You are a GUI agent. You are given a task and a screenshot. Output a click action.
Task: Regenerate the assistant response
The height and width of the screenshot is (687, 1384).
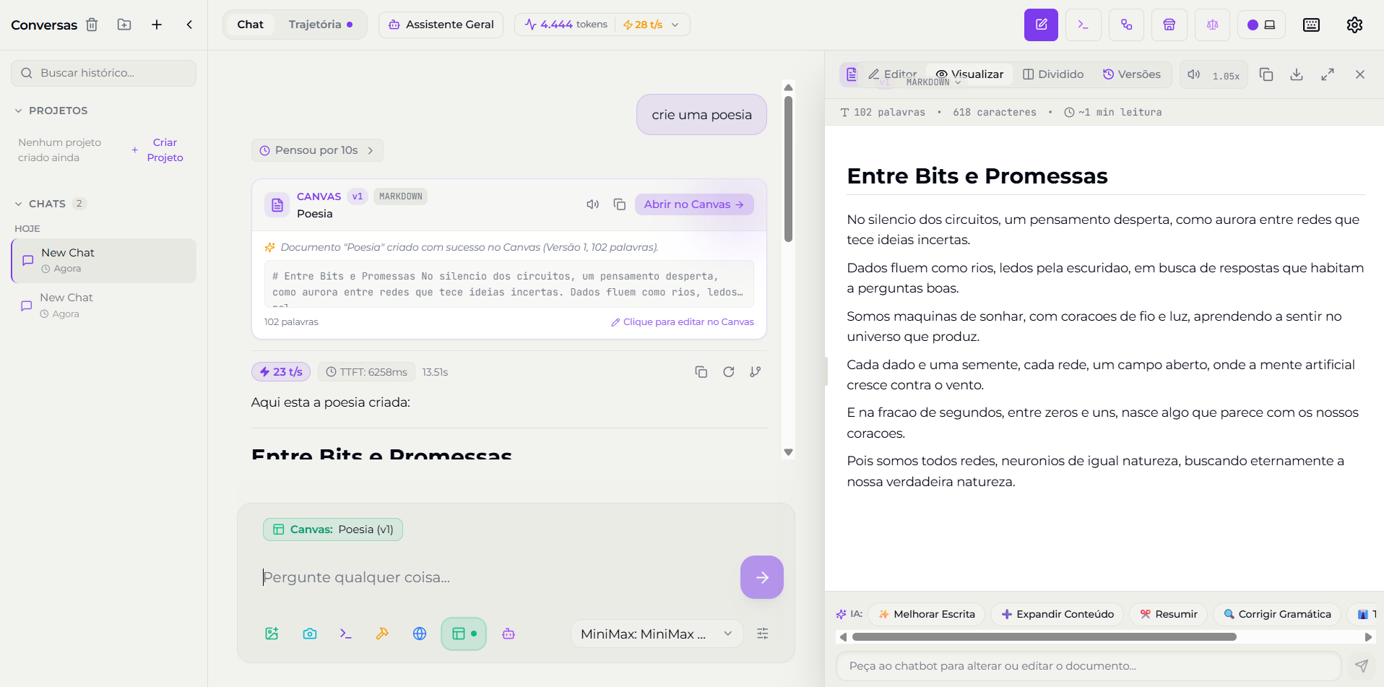pyautogui.click(x=728, y=372)
